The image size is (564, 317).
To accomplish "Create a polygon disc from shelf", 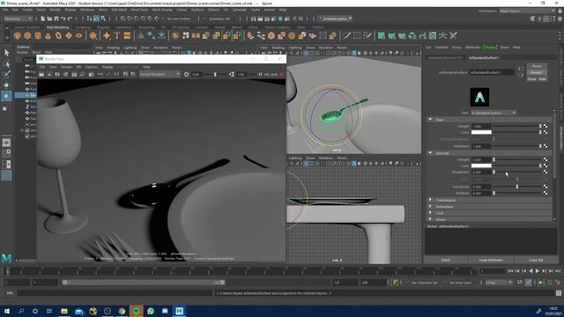I will coord(78,35).
